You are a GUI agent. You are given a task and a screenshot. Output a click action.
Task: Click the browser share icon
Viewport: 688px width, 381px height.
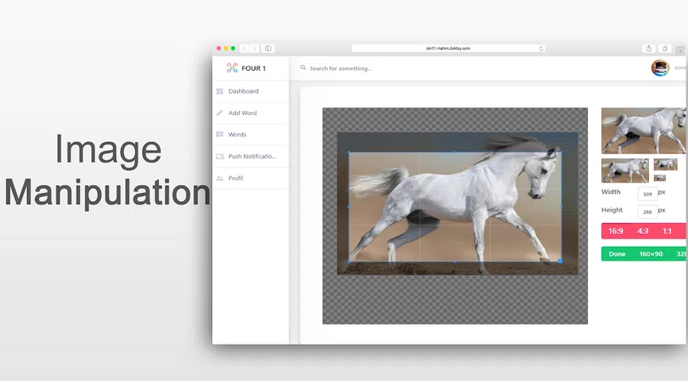(x=649, y=48)
